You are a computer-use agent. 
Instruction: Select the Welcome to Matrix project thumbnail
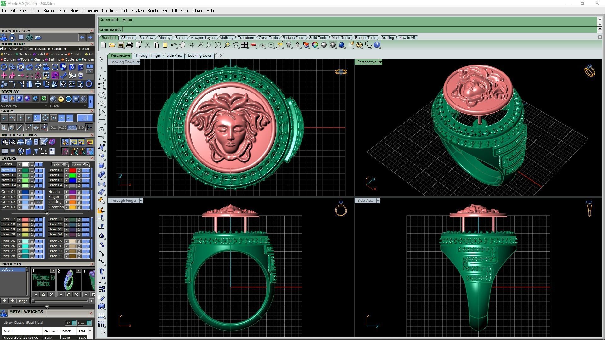pyautogui.click(x=43, y=280)
